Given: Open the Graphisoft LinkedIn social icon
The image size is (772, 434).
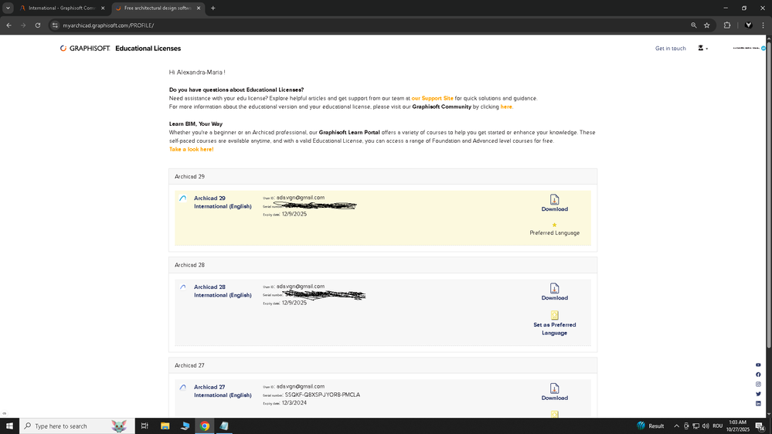Looking at the screenshot, I should pos(758,403).
